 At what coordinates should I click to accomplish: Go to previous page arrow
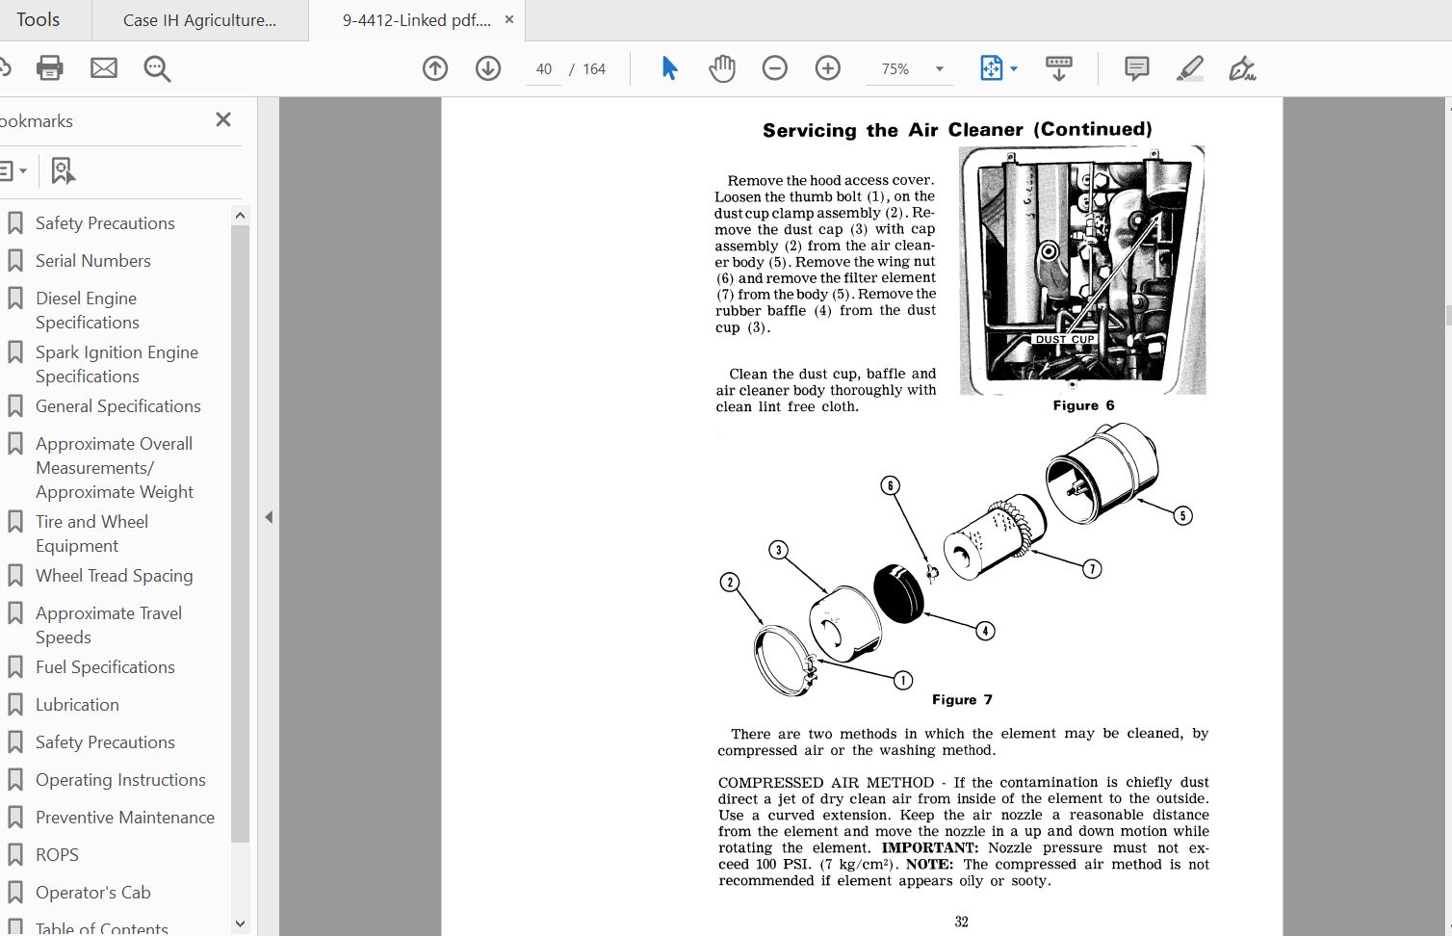(x=435, y=68)
